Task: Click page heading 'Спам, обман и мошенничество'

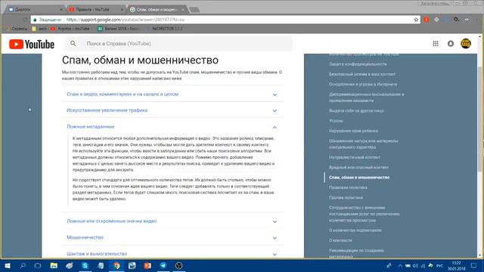Action: click(x=140, y=60)
